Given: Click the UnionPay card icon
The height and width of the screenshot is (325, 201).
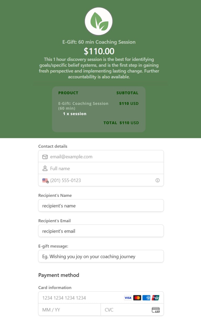Looking at the screenshot, I should click(x=155, y=298).
